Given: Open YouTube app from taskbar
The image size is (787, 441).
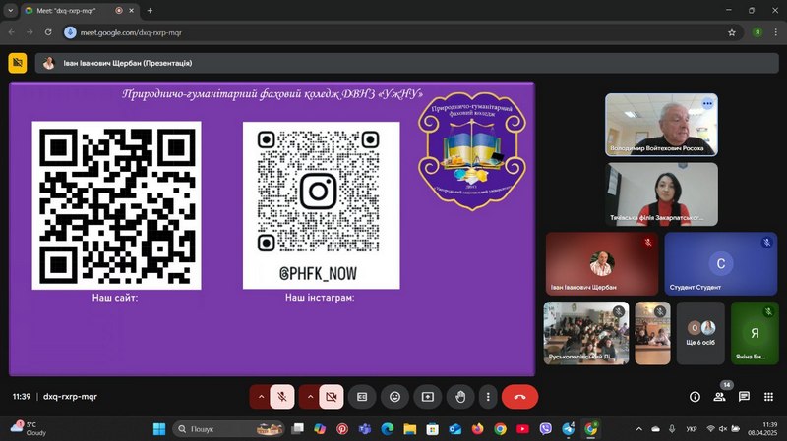Looking at the screenshot, I should click(522, 429).
